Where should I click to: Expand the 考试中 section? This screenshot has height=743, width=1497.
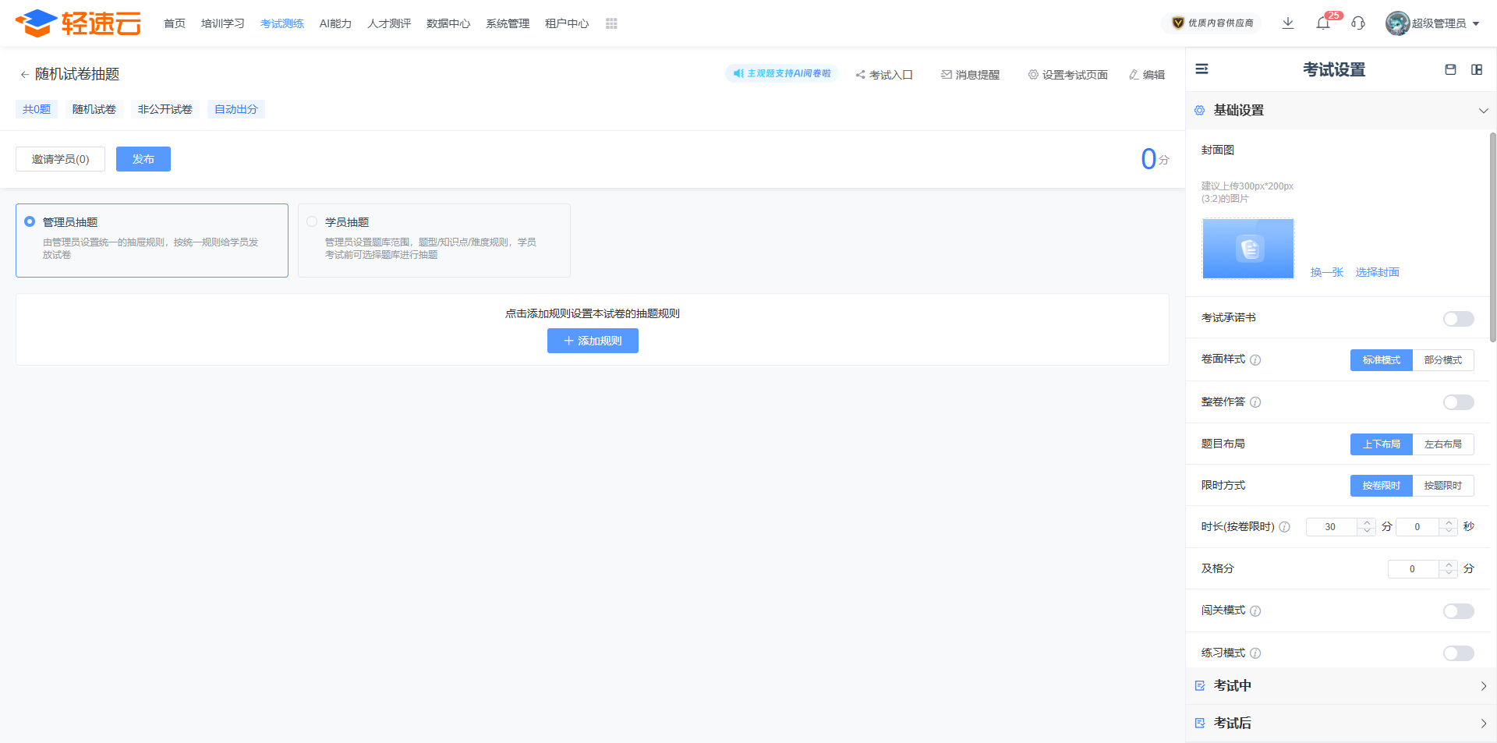tap(1483, 686)
